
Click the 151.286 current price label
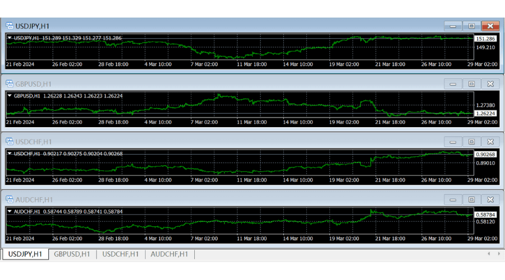tap(485, 39)
